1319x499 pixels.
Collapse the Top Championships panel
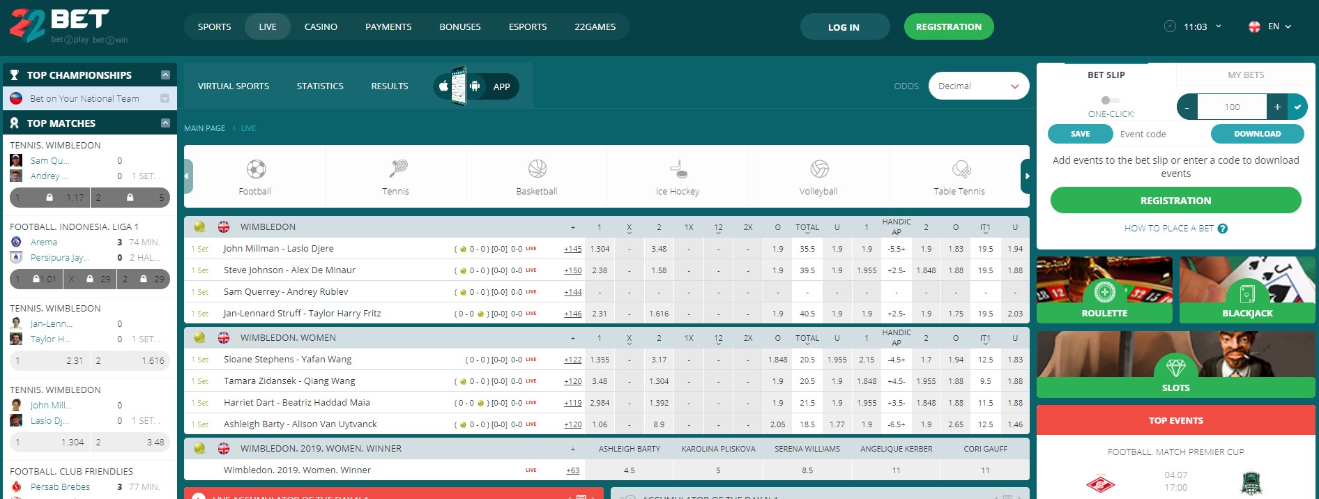click(165, 75)
